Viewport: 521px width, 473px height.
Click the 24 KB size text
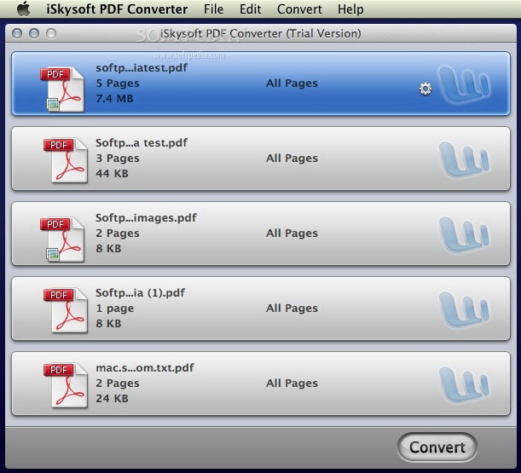click(x=112, y=398)
